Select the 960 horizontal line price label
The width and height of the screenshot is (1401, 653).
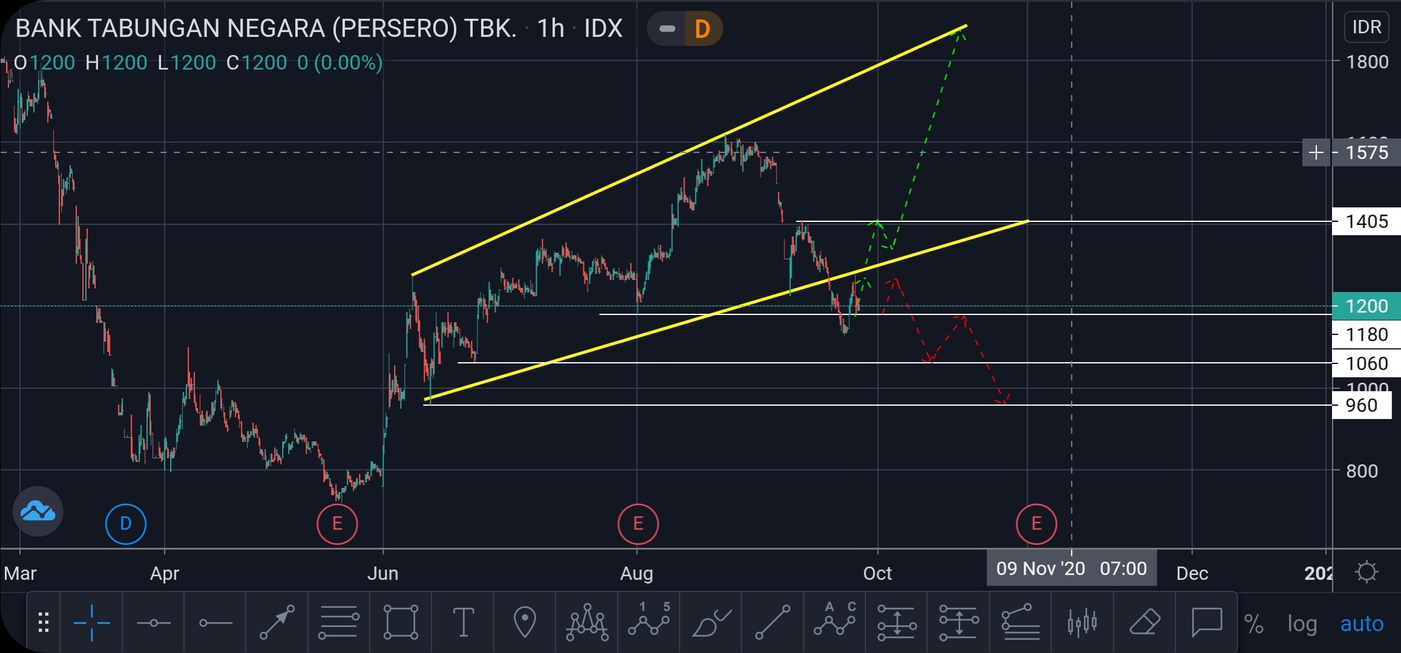click(x=1362, y=405)
